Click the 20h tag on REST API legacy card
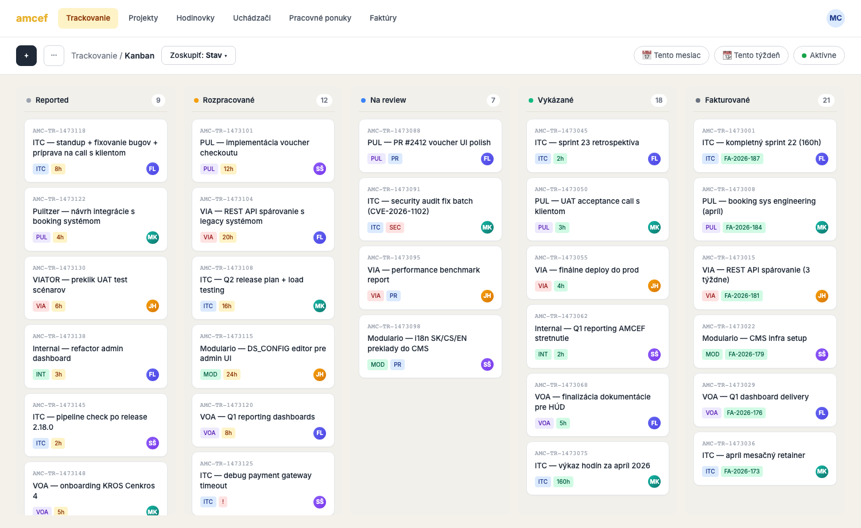This screenshot has width=861, height=528. point(228,238)
